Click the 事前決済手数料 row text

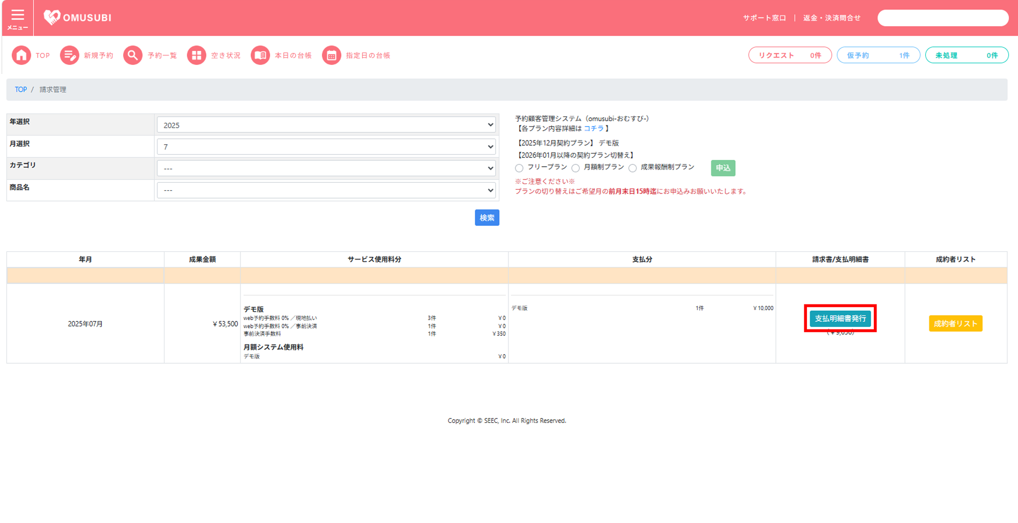pyautogui.click(x=262, y=334)
